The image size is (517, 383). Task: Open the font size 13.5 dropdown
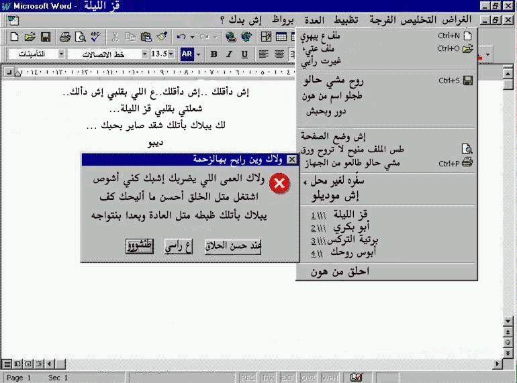click(171, 54)
